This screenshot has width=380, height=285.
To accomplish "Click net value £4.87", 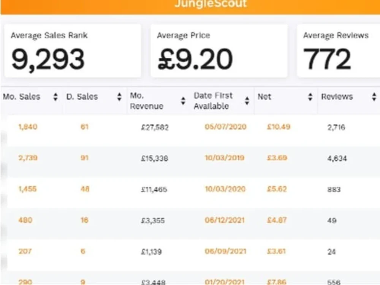I will click(277, 220).
